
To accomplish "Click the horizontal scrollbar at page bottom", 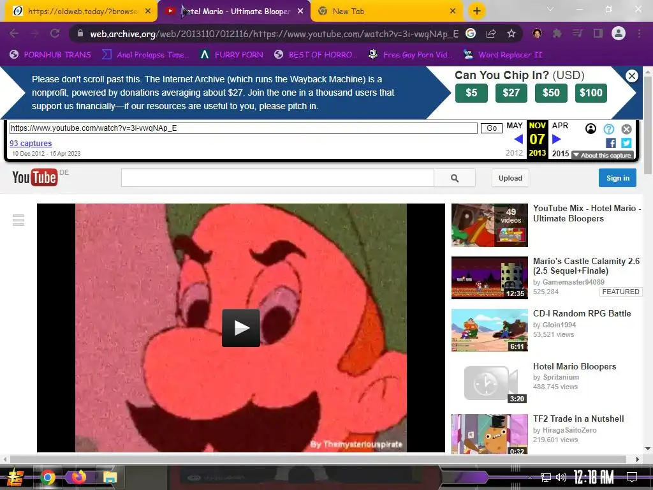I will [318, 459].
